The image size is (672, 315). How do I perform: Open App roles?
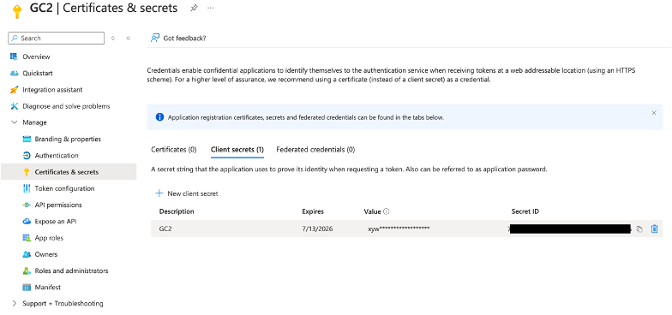coord(49,238)
